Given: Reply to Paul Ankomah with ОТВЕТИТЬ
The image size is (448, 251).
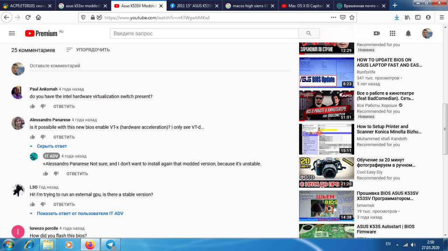Looking at the screenshot, I should coord(64,106).
